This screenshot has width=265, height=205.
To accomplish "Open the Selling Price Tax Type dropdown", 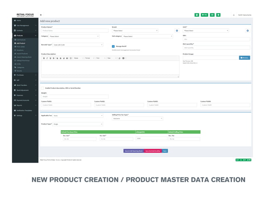I will tap(137, 119).
